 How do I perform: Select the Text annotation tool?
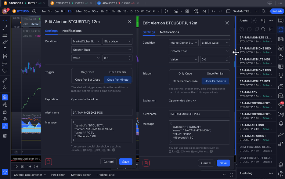5,49
